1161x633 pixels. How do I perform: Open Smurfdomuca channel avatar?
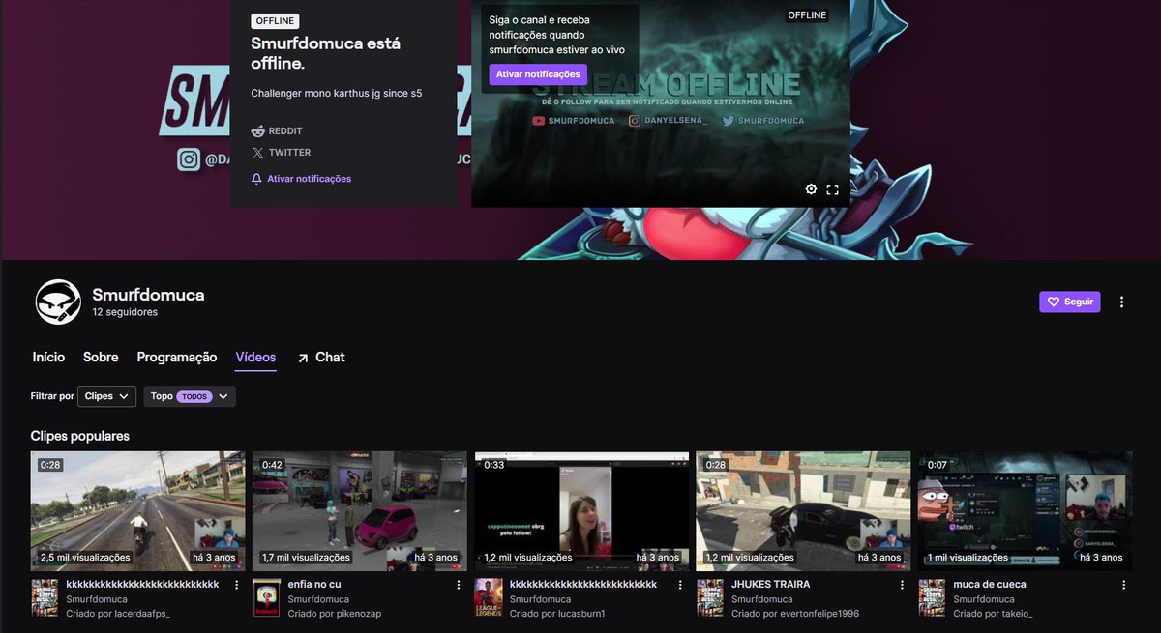(x=57, y=302)
